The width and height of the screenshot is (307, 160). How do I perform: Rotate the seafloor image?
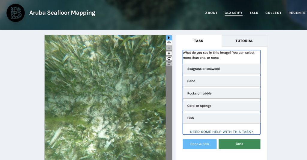click(169, 58)
